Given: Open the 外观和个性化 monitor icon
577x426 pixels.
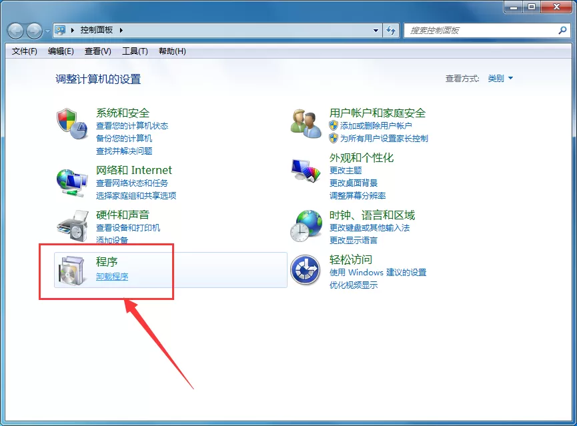Looking at the screenshot, I should (x=306, y=171).
